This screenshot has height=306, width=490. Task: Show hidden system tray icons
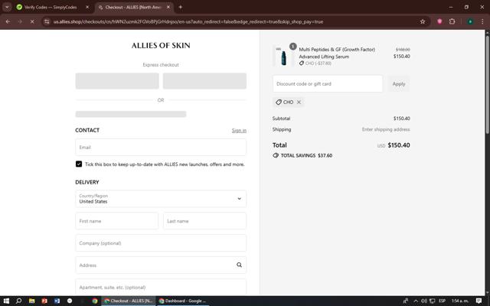click(x=416, y=301)
